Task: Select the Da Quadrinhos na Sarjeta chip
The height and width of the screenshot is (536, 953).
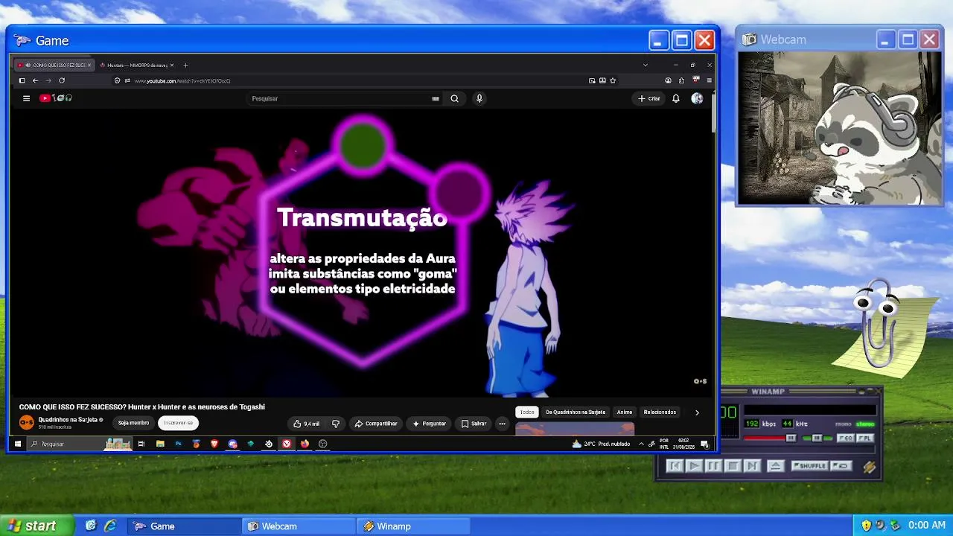Action: pyautogui.click(x=576, y=412)
